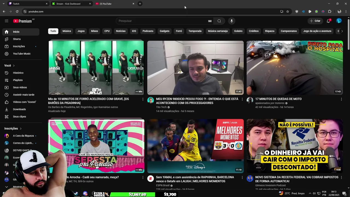Open the forró acelerado mix thumbnail
The image size is (350, 197).
pos(96,68)
